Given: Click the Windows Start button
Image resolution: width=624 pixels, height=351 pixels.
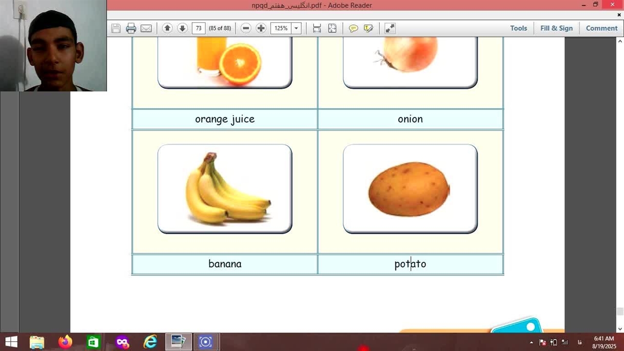Looking at the screenshot, I should [11, 342].
